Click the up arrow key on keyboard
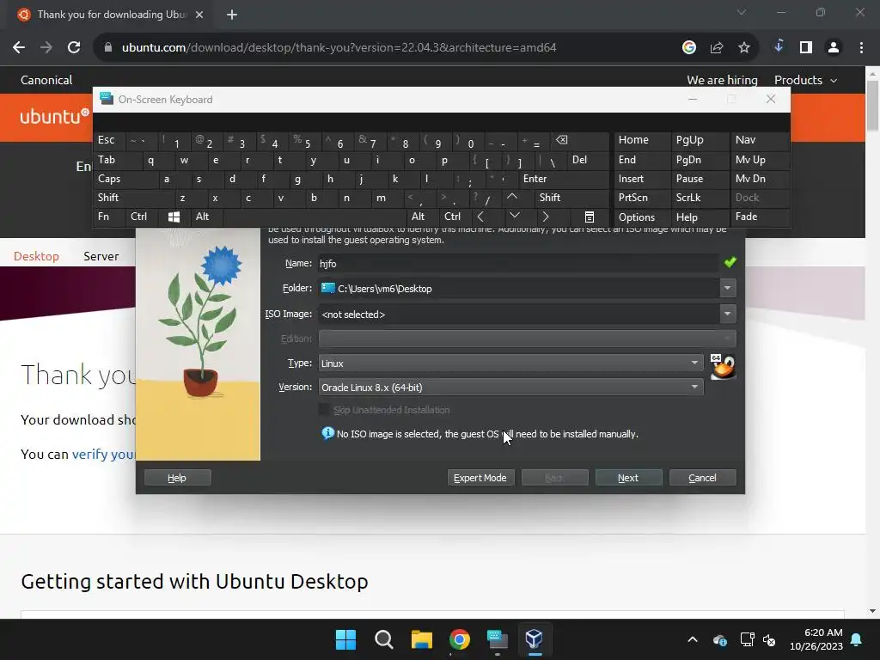This screenshot has height=660, width=880. (x=512, y=198)
